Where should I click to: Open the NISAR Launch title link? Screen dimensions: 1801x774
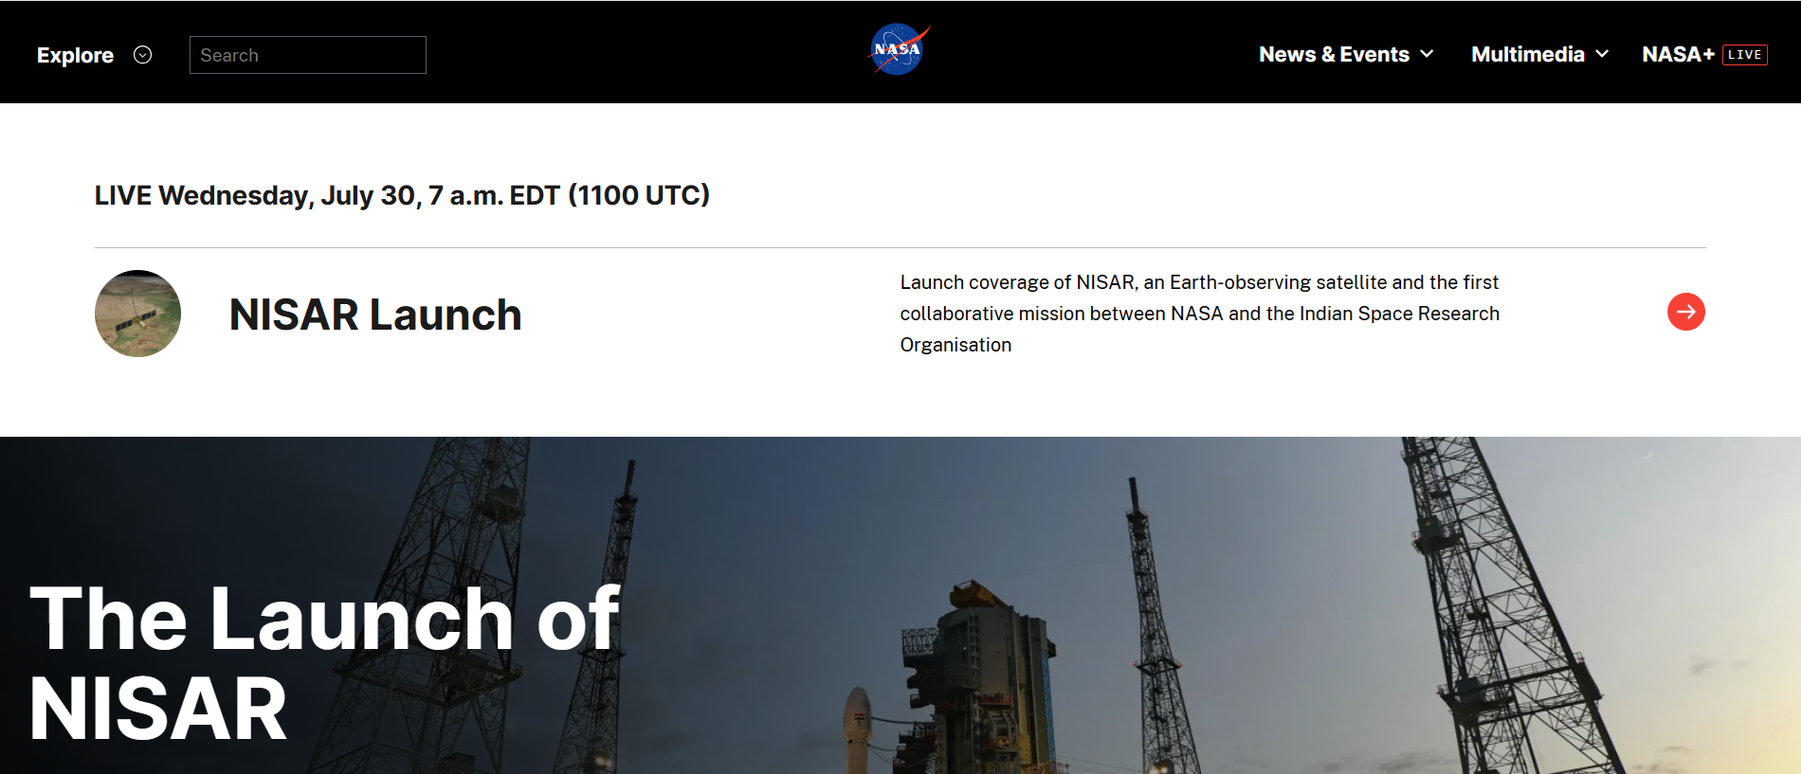375,315
